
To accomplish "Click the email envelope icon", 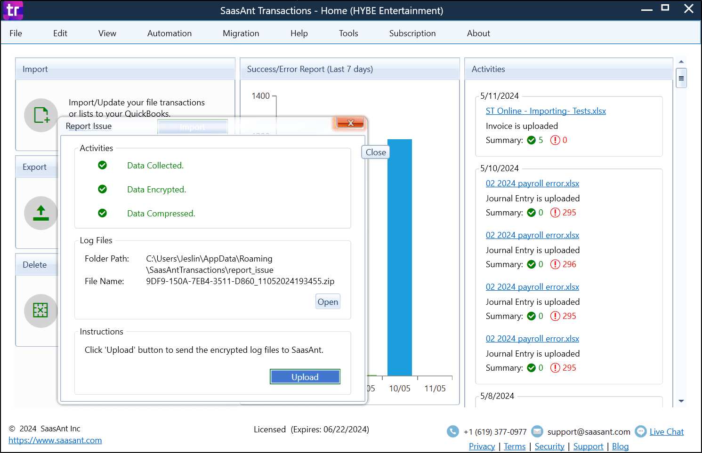I will [x=537, y=431].
